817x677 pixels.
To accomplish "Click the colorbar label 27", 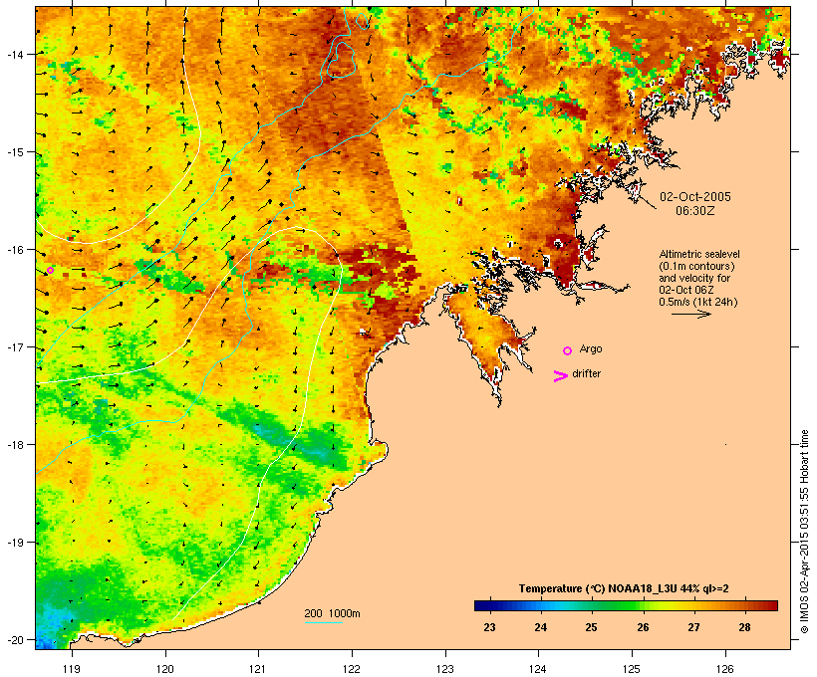I will coord(693,627).
